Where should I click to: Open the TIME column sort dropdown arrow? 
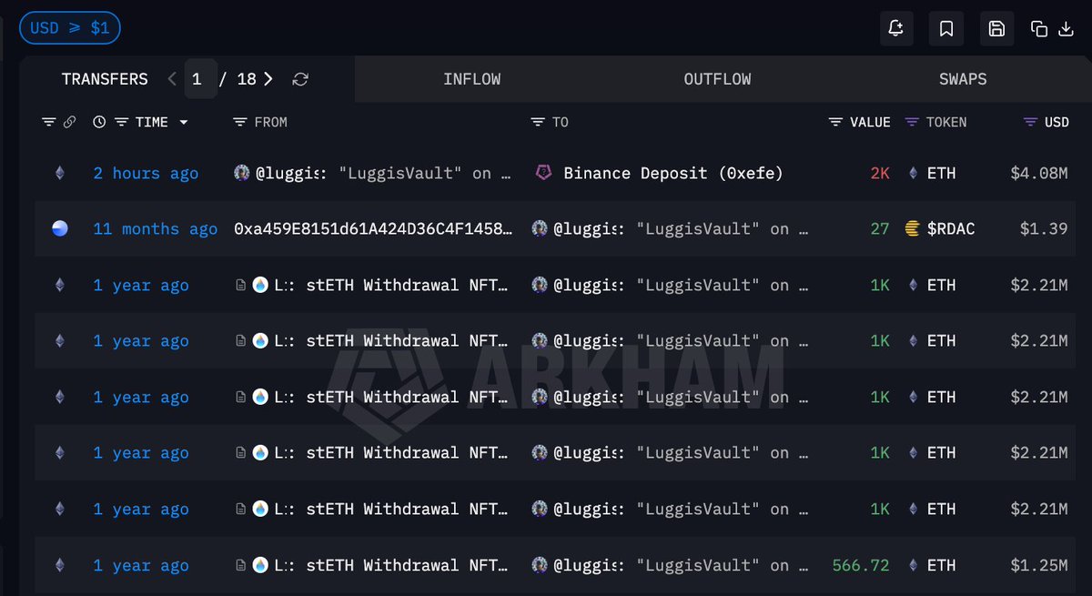tap(184, 122)
